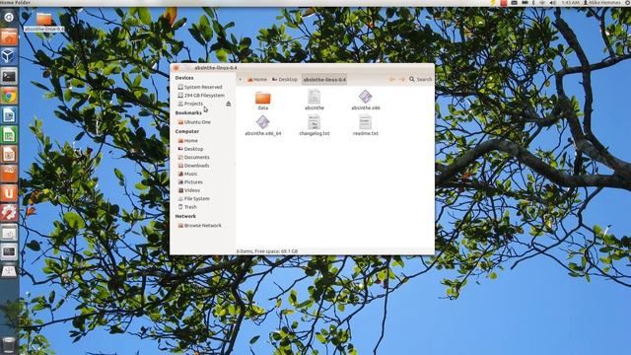The height and width of the screenshot is (355, 631).
Task: Open Mike Hemmes user menu
Action: click(602, 3)
